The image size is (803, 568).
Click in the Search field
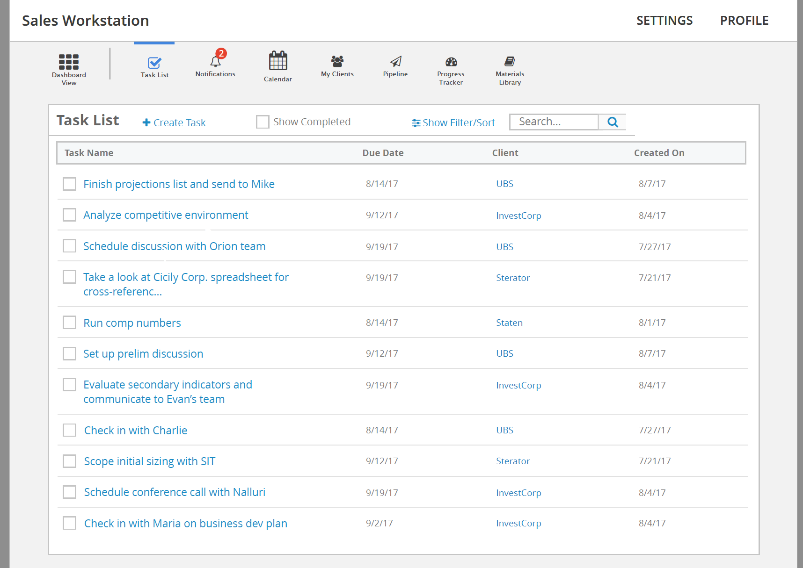[x=554, y=122]
